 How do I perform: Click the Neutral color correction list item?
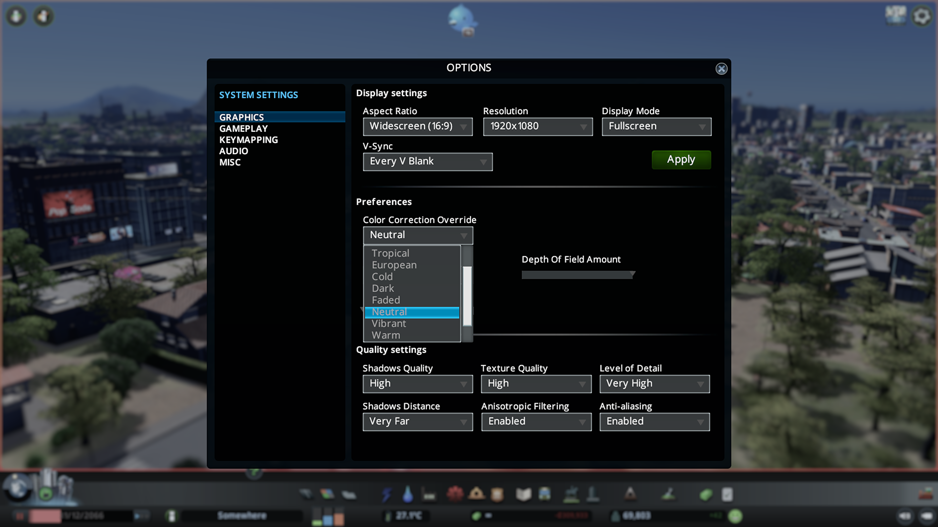tap(413, 311)
